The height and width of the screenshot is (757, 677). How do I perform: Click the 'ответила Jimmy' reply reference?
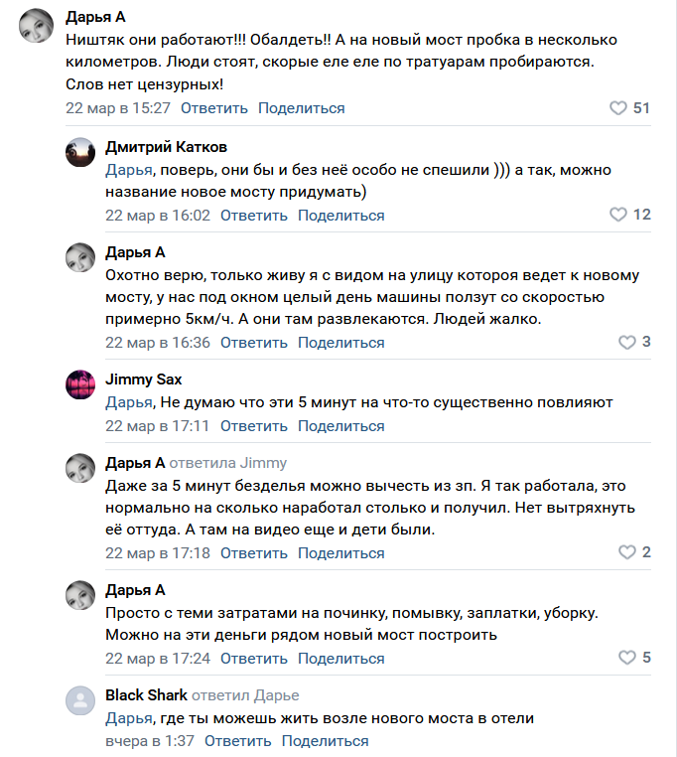[228, 463]
